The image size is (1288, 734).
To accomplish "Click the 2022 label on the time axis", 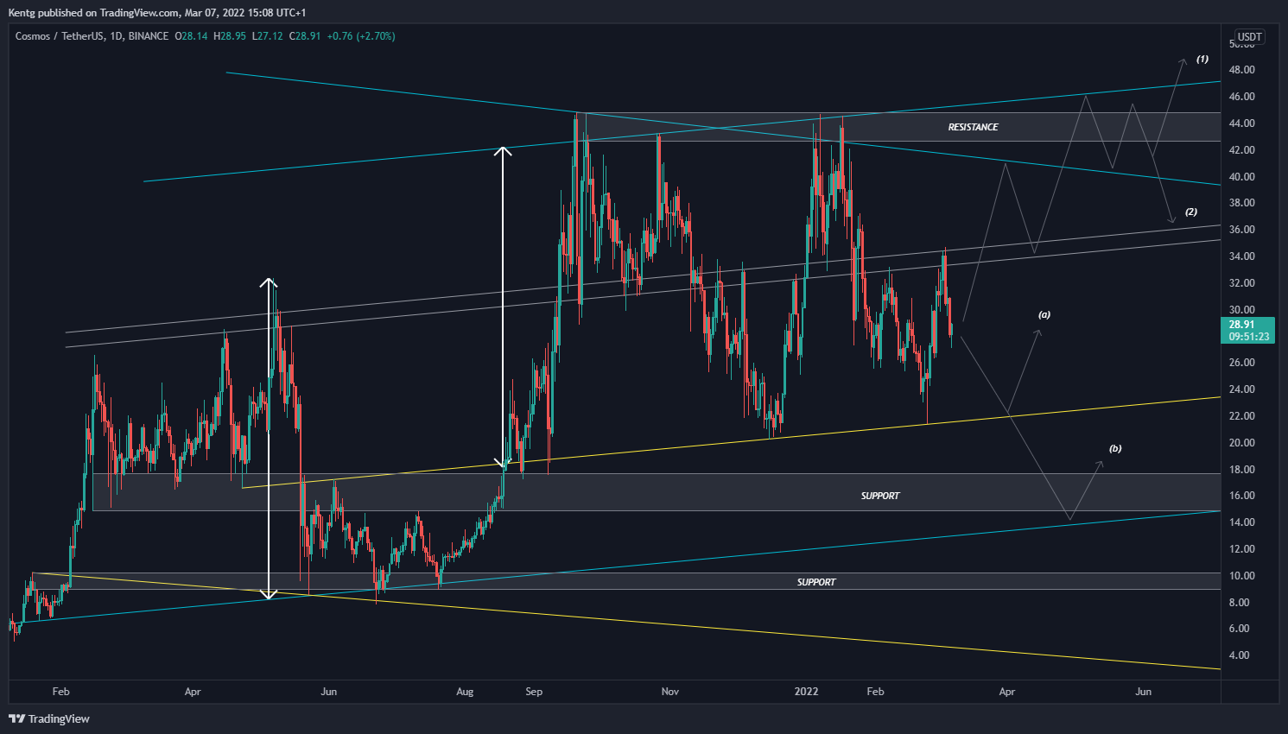I will 806,692.
